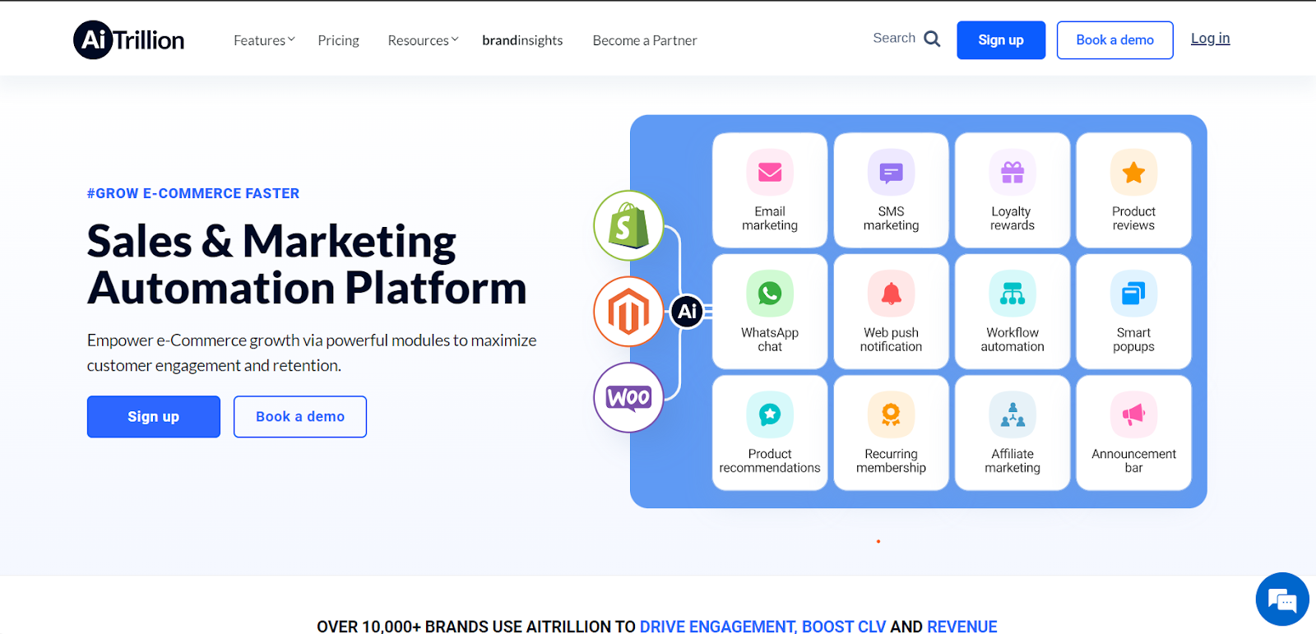The width and height of the screenshot is (1316, 634).
Task: Click the #GROW E-COMMERCE FASTER tagline
Action: (x=193, y=193)
